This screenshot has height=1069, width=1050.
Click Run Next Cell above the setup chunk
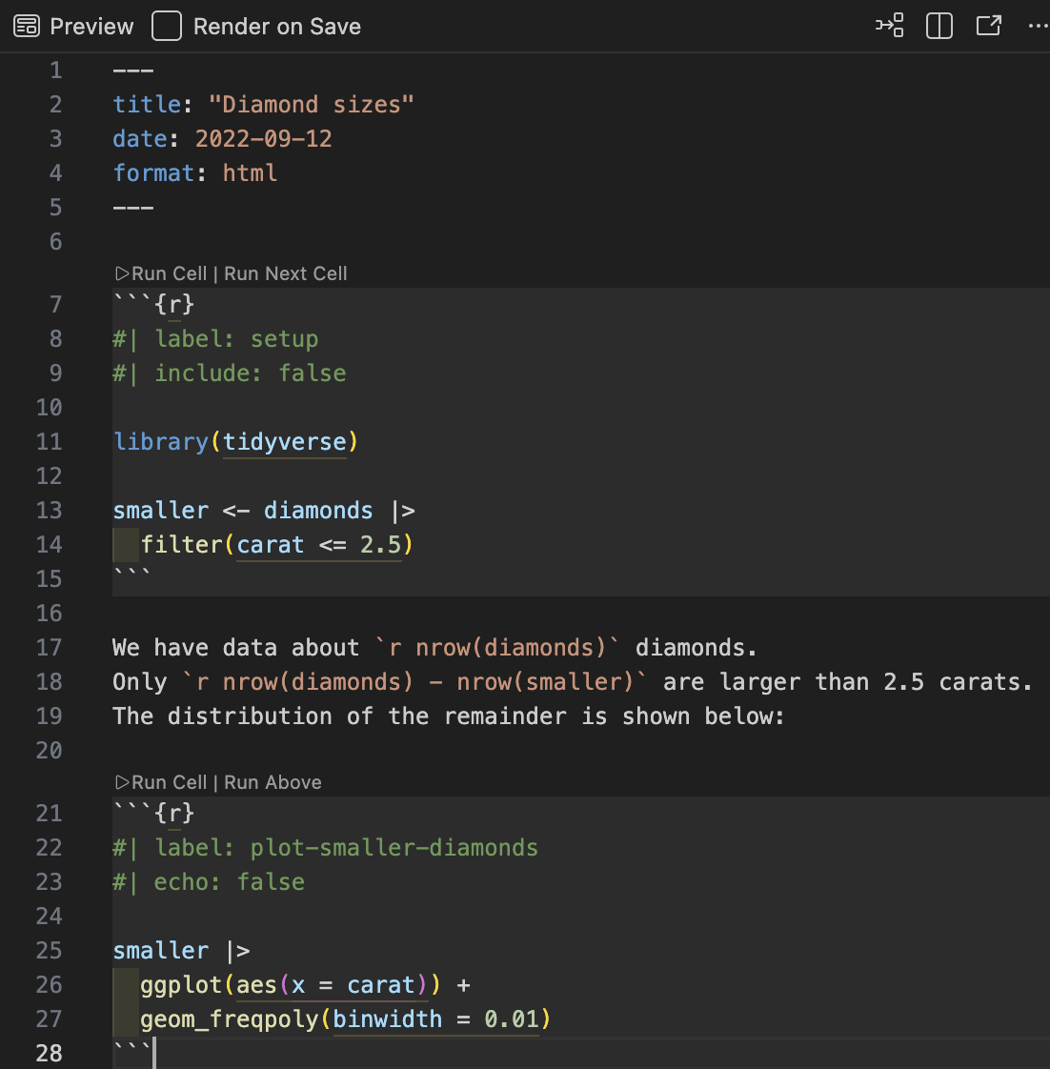pos(286,273)
